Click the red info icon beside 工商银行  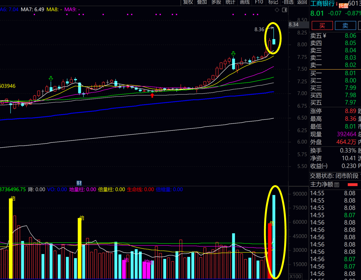click(337, 4)
